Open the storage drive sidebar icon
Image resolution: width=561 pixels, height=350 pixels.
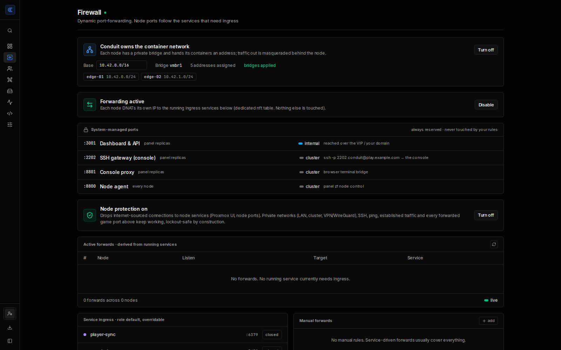[10, 91]
